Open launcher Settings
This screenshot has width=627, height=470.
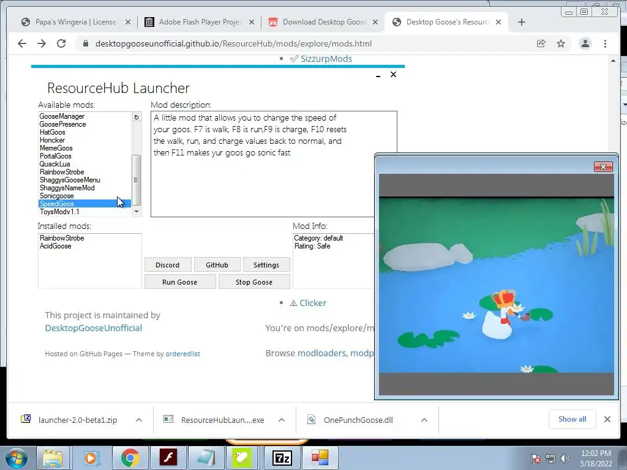tap(266, 265)
